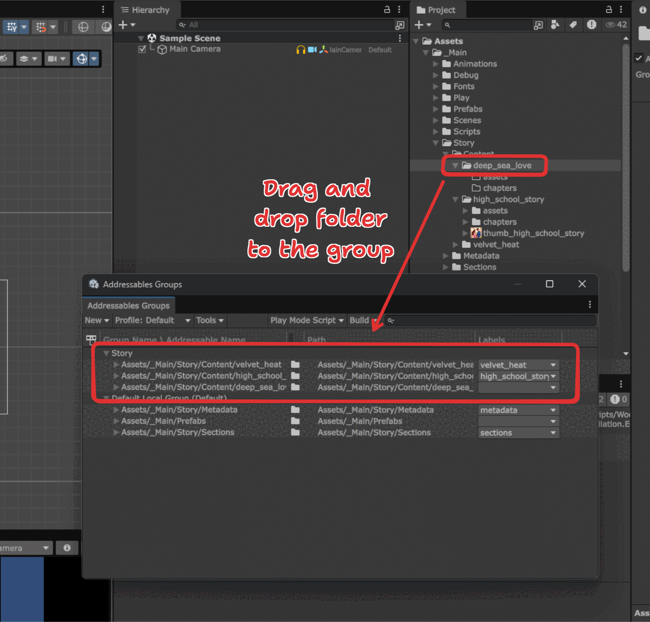Open the Play Mode Script menu

[306, 320]
